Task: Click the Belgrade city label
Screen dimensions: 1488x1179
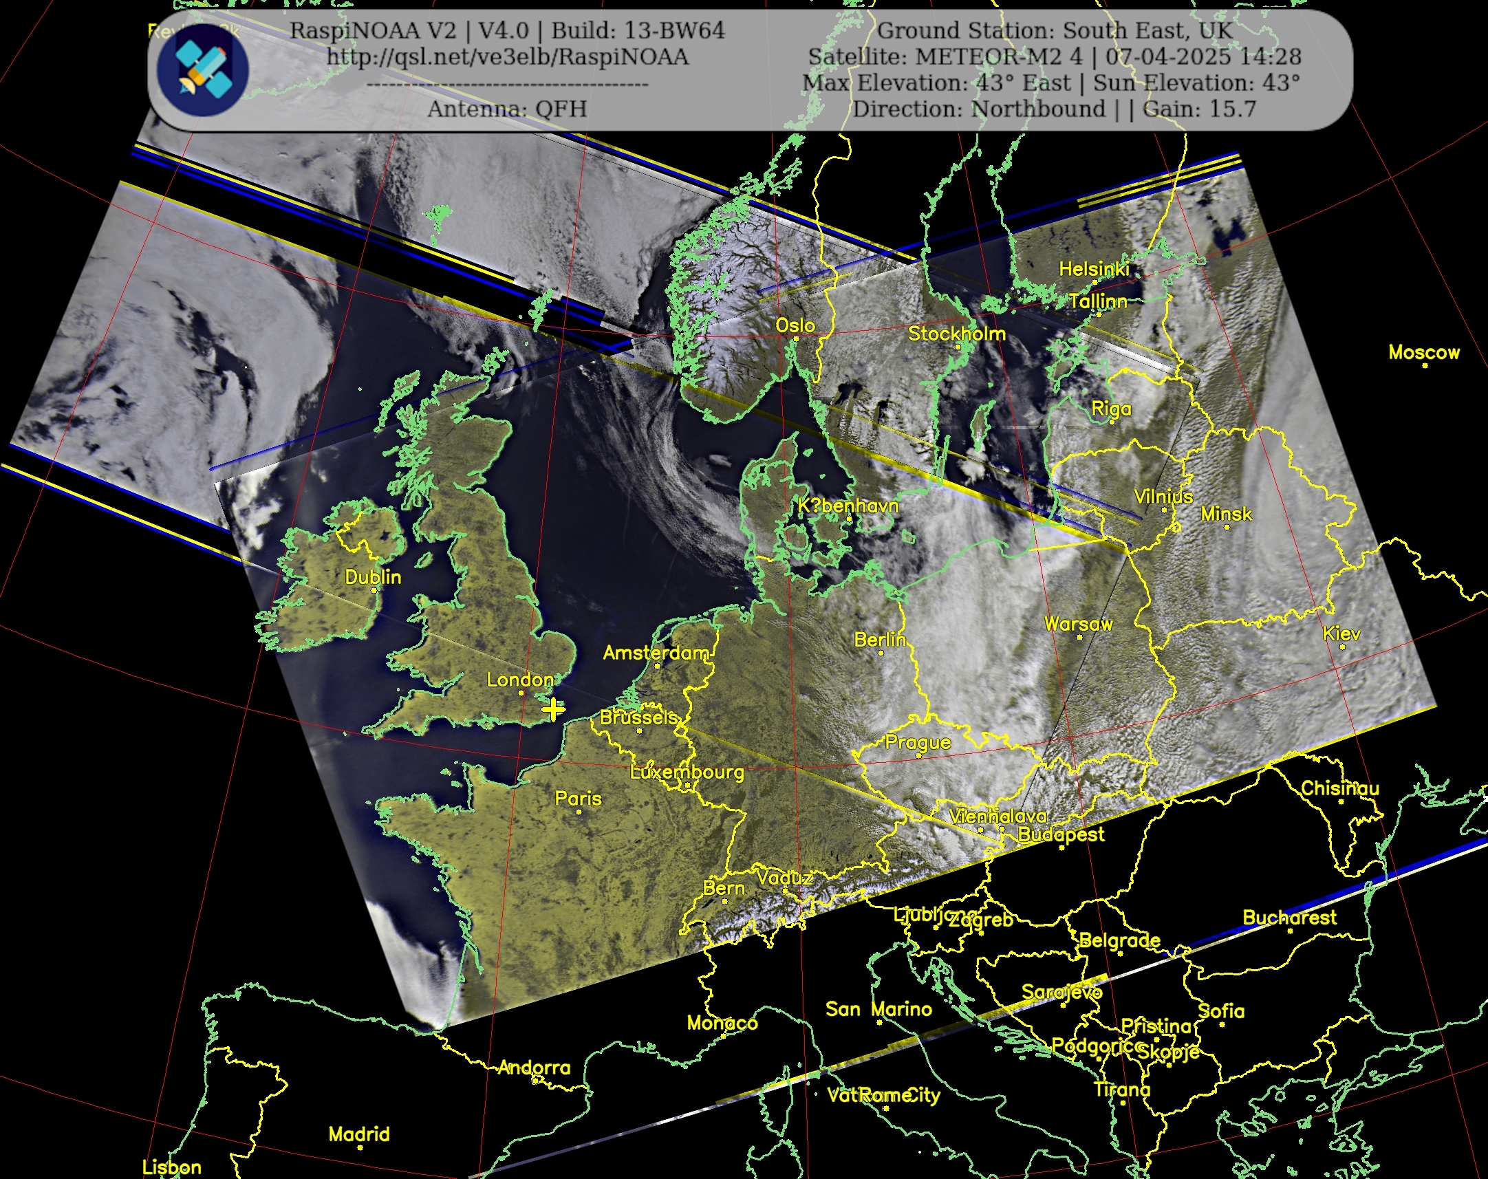Action: click(x=1119, y=941)
